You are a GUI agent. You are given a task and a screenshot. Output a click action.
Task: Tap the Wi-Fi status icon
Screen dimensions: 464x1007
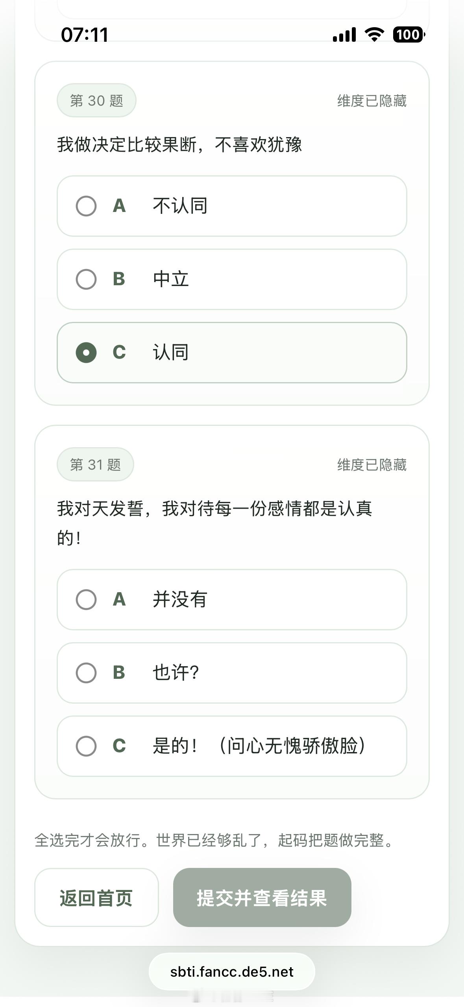point(374,35)
